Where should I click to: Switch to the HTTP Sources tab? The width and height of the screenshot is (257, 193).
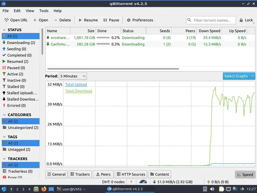pos(131,174)
